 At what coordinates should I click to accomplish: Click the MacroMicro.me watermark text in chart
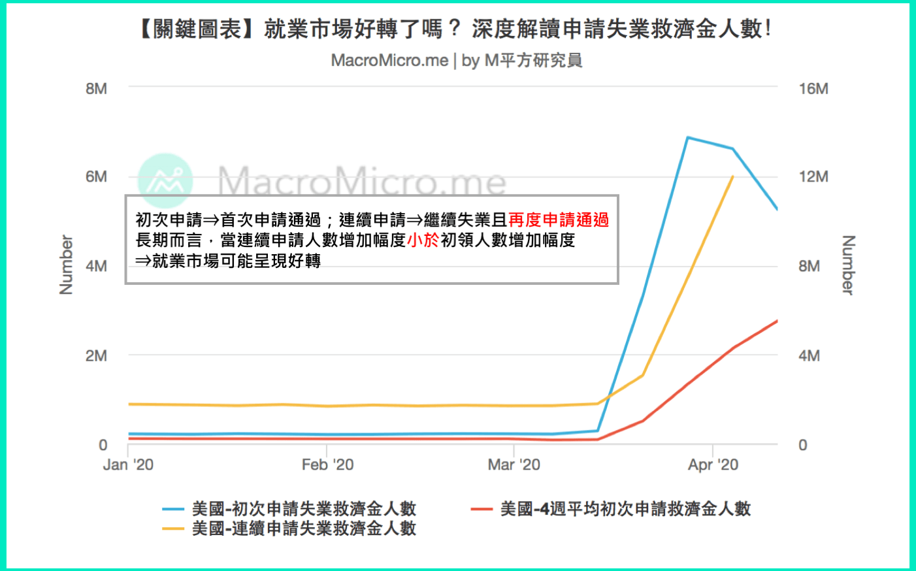[363, 180]
